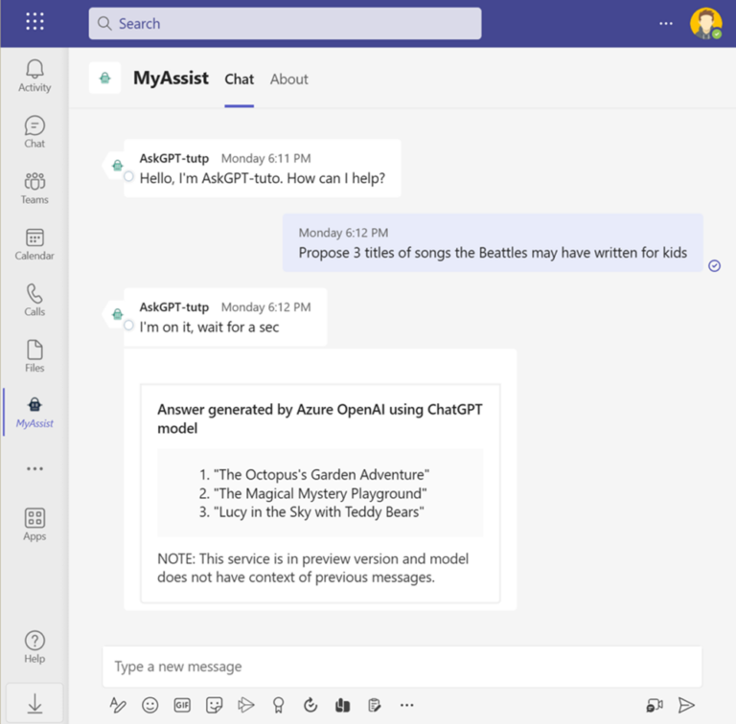
Task: Expand more apps ellipsis in left sidebar
Action: tap(34, 469)
